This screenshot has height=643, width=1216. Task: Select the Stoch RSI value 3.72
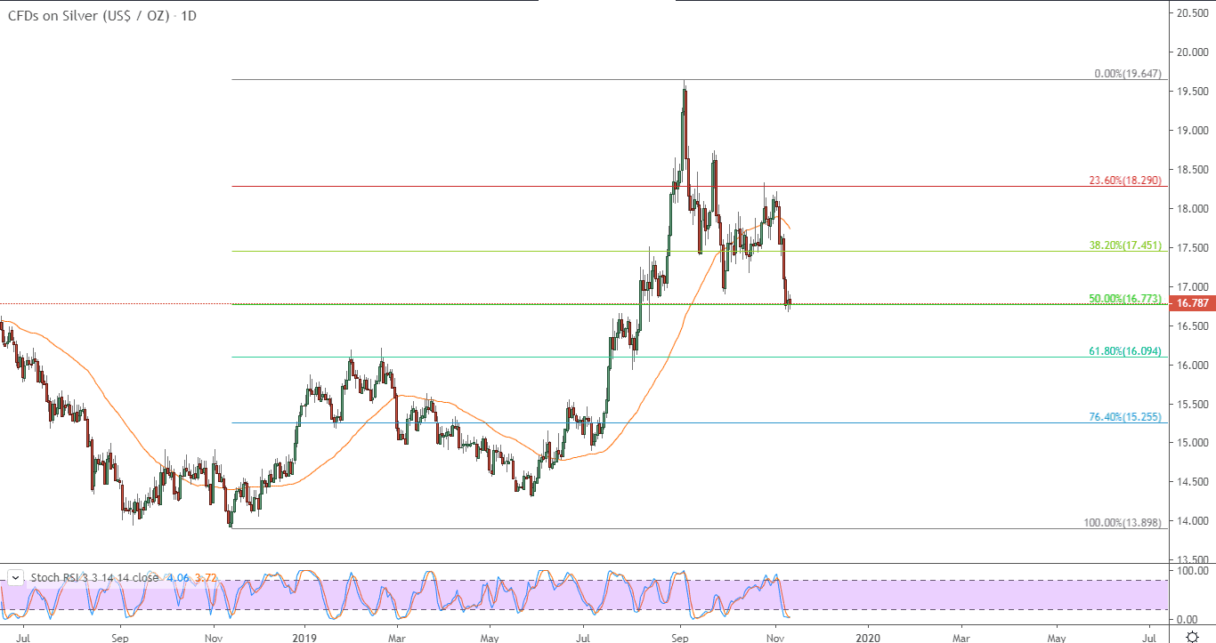(x=205, y=577)
